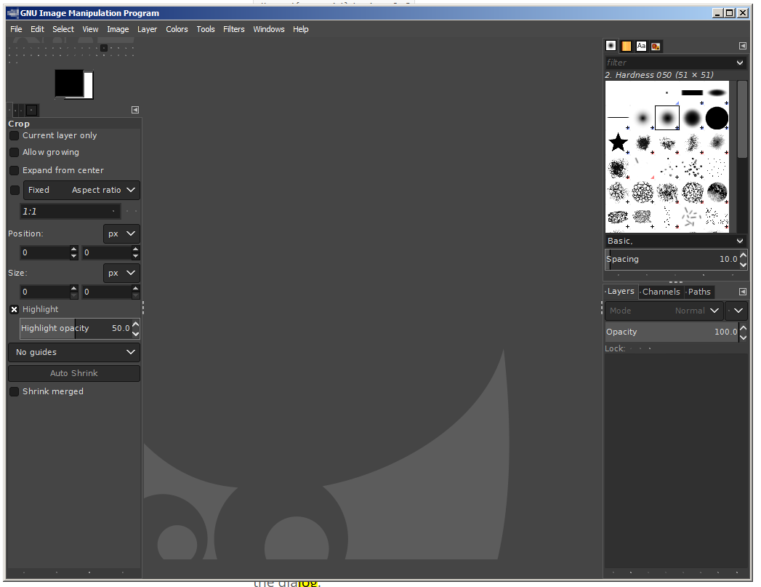Enable Current layer only checkbox

point(15,136)
